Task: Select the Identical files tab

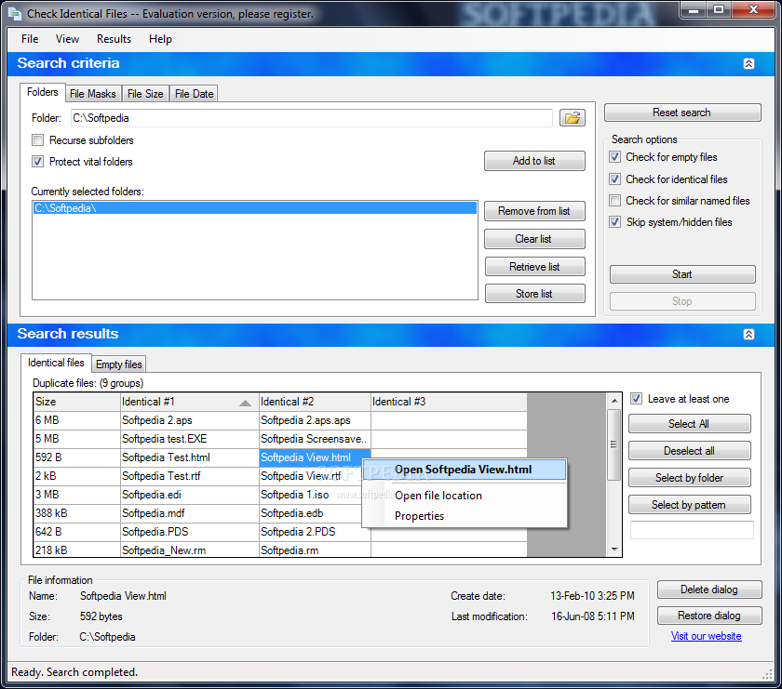Action: 56,363
